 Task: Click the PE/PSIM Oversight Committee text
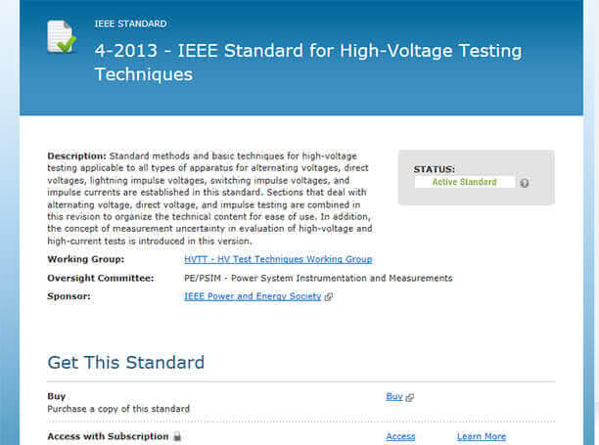[x=318, y=278]
